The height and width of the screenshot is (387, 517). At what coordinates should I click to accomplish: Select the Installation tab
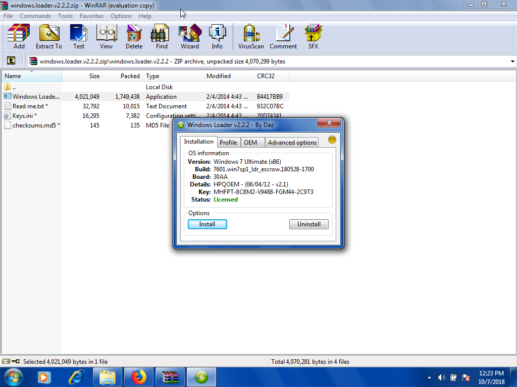(x=198, y=142)
